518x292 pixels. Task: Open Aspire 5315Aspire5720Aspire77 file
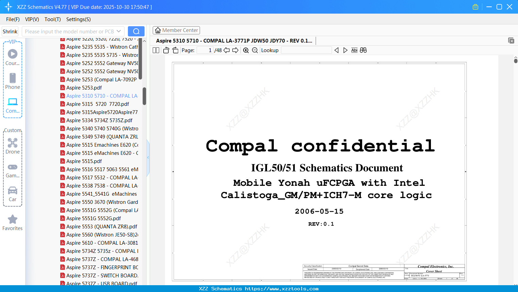[99, 112]
